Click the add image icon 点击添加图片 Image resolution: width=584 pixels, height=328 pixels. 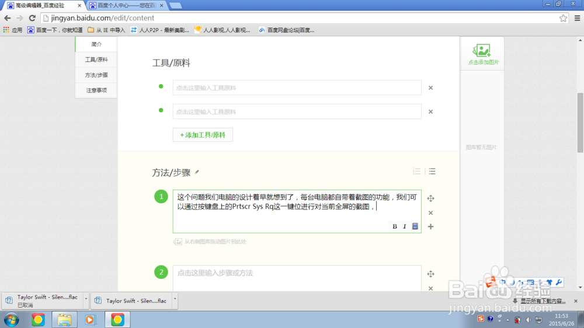point(482,54)
